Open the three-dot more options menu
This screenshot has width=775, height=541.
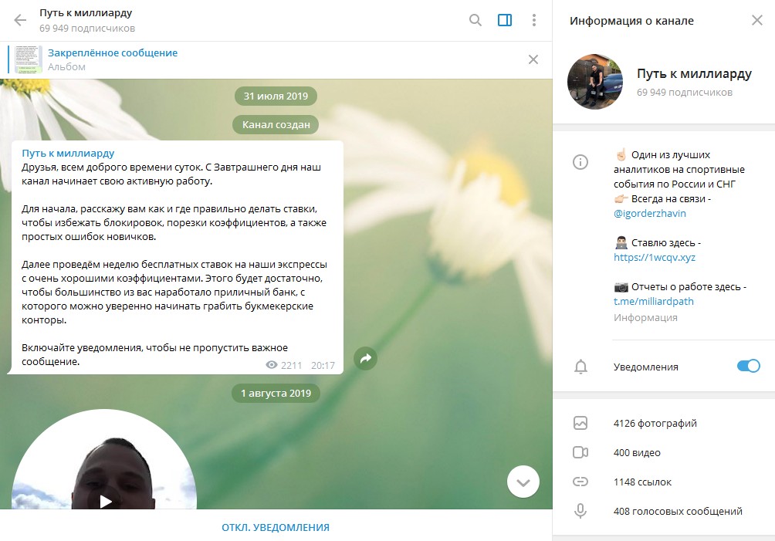(534, 20)
